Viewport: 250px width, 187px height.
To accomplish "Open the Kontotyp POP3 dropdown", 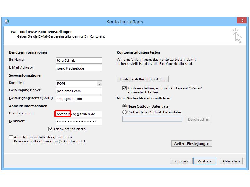I will (x=99, y=84).
